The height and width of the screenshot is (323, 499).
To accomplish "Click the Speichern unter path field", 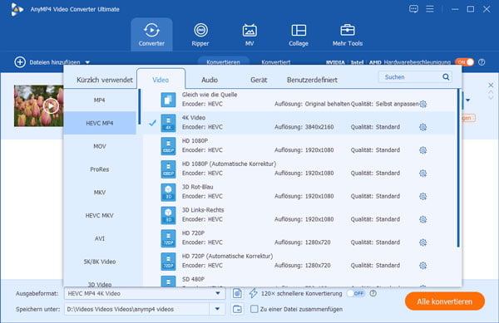I will click(x=137, y=309).
